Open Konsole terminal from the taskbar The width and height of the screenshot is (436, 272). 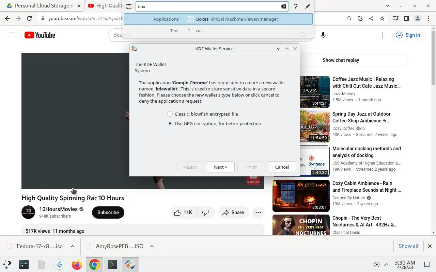click(112, 264)
